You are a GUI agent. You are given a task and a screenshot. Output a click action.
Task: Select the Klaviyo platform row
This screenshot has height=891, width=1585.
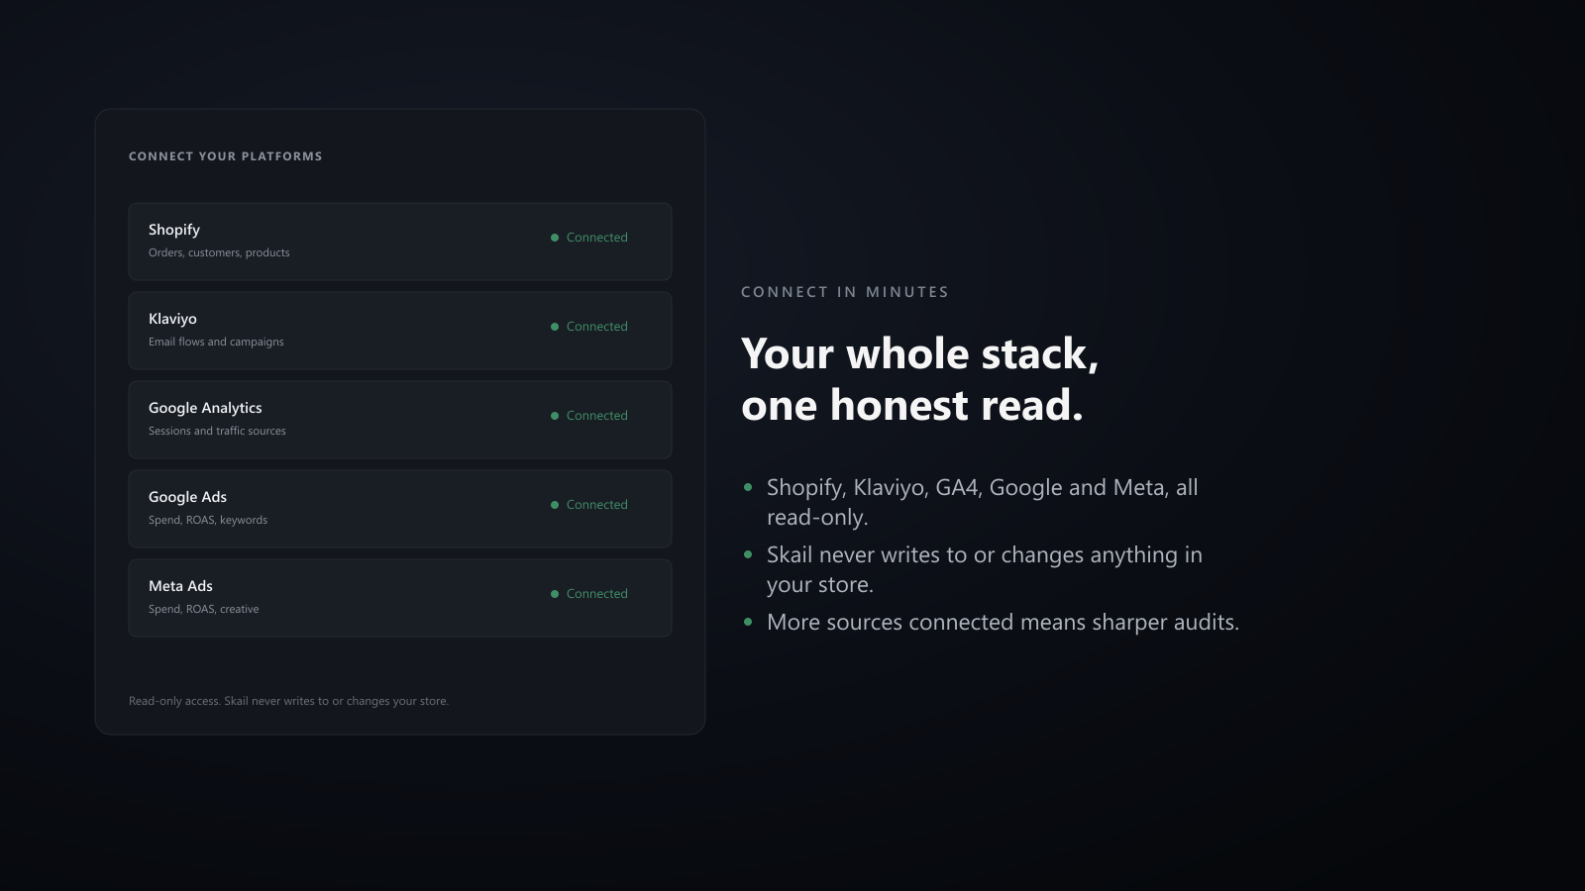pyautogui.click(x=400, y=331)
